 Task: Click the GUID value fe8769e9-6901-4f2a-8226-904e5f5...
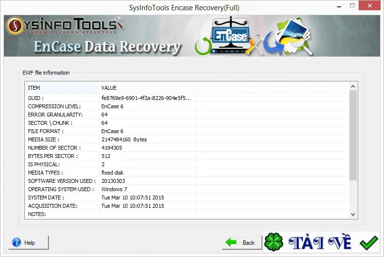pos(146,98)
